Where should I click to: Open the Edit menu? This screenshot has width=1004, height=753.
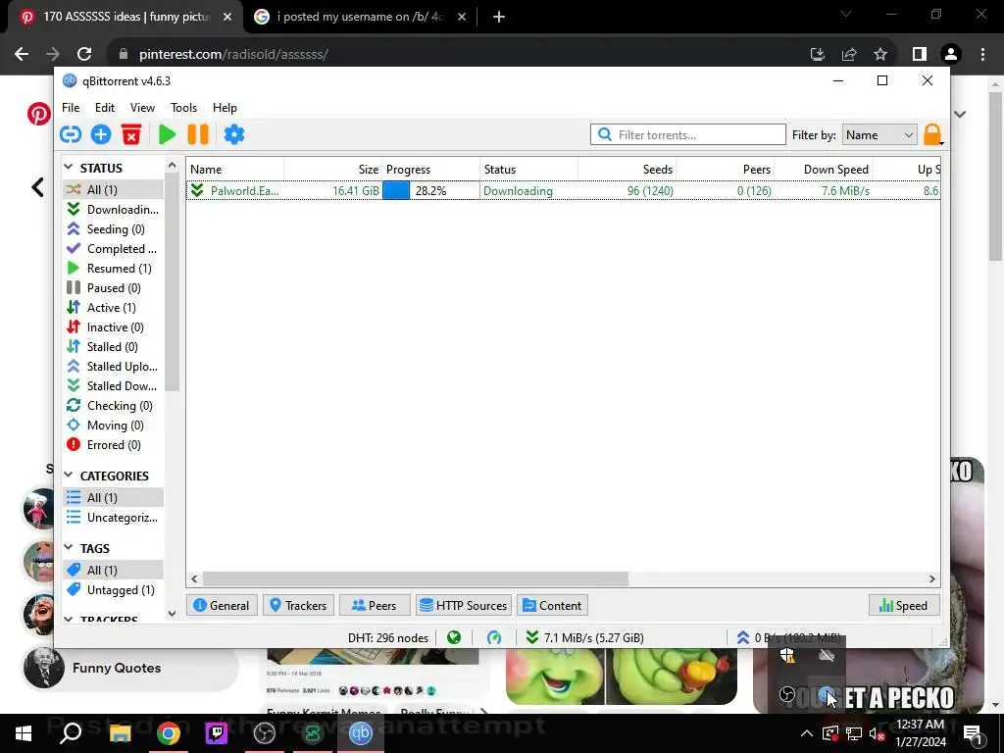[x=104, y=108]
